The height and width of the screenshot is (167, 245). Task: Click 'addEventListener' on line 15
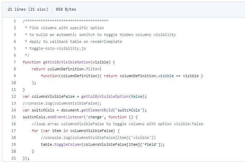(x=66, y=117)
